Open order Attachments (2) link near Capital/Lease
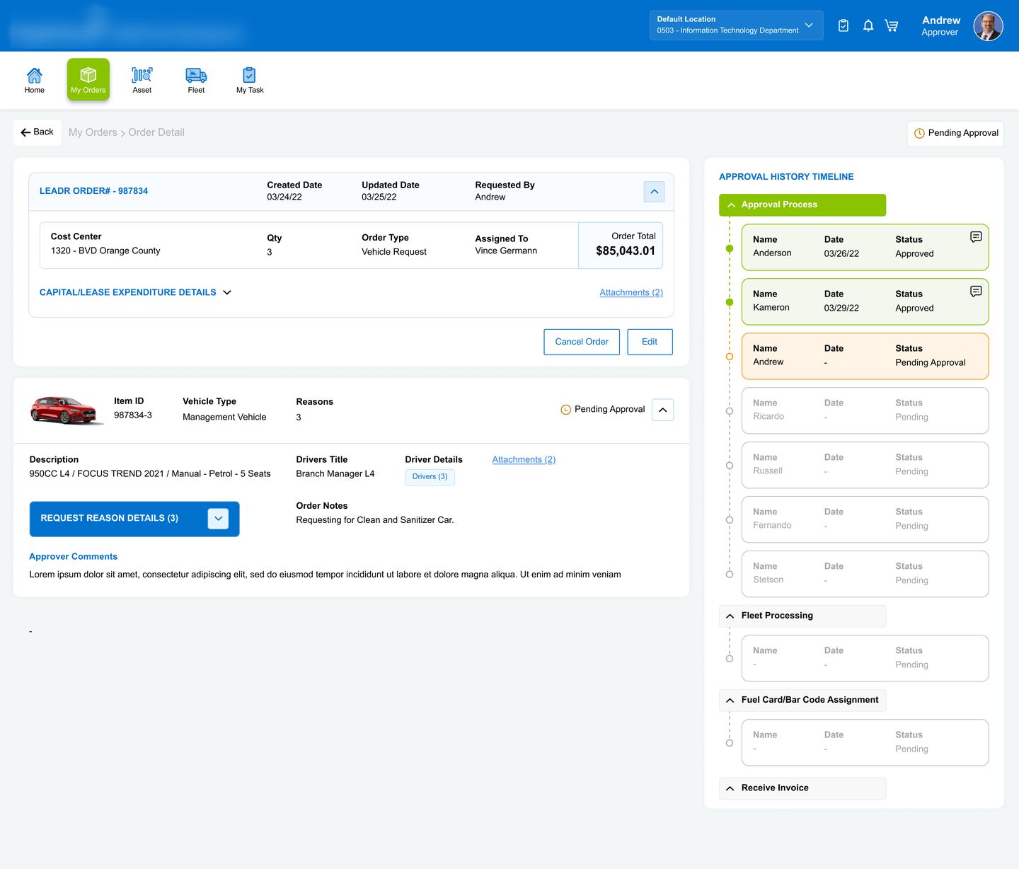This screenshot has width=1019, height=869. coord(631,292)
